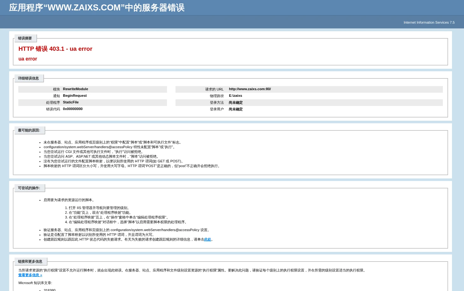The image size is (464, 291).
Task: Click the requested URL "http://www.zaixs.com:80/"
Action: click(250, 89)
